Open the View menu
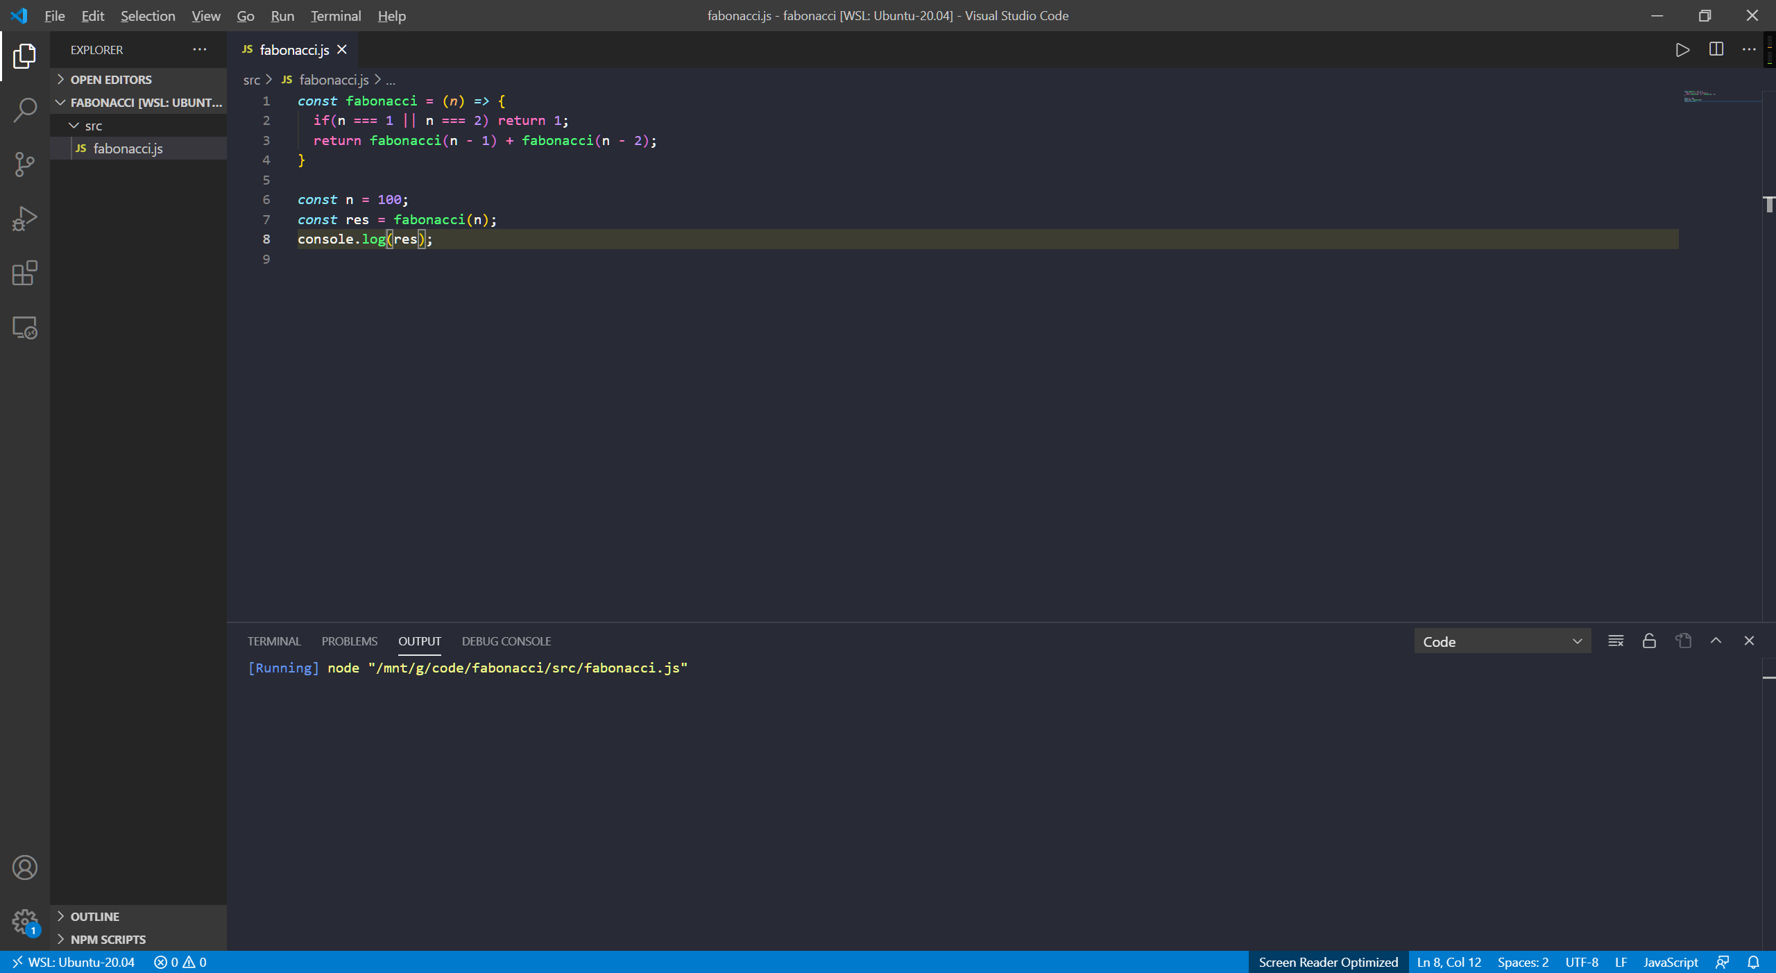 206,15
